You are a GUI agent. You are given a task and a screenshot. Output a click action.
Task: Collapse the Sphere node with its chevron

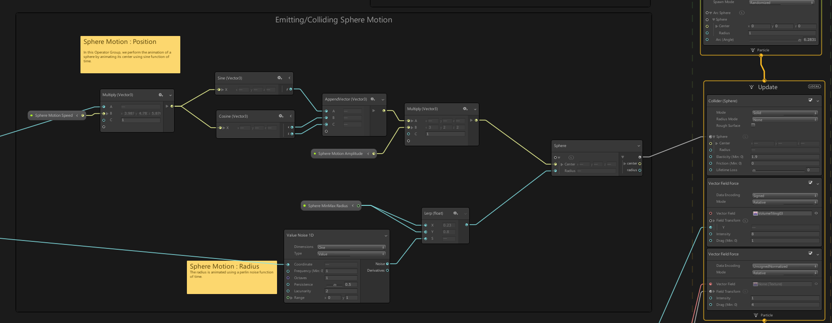[639, 146]
